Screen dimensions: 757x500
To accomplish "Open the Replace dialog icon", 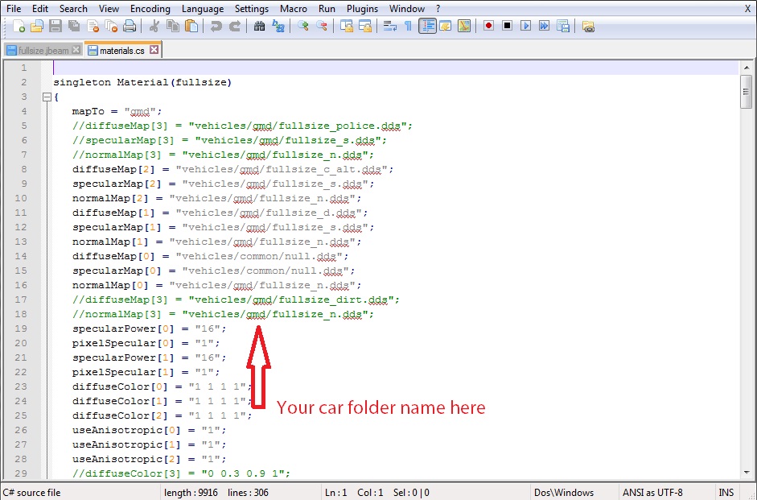I will click(278, 26).
